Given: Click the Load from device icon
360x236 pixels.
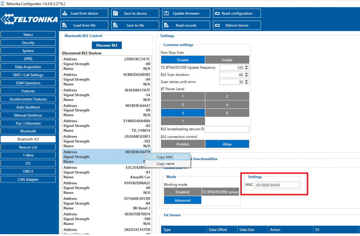Looking at the screenshot, I should pyautogui.click(x=64, y=13).
